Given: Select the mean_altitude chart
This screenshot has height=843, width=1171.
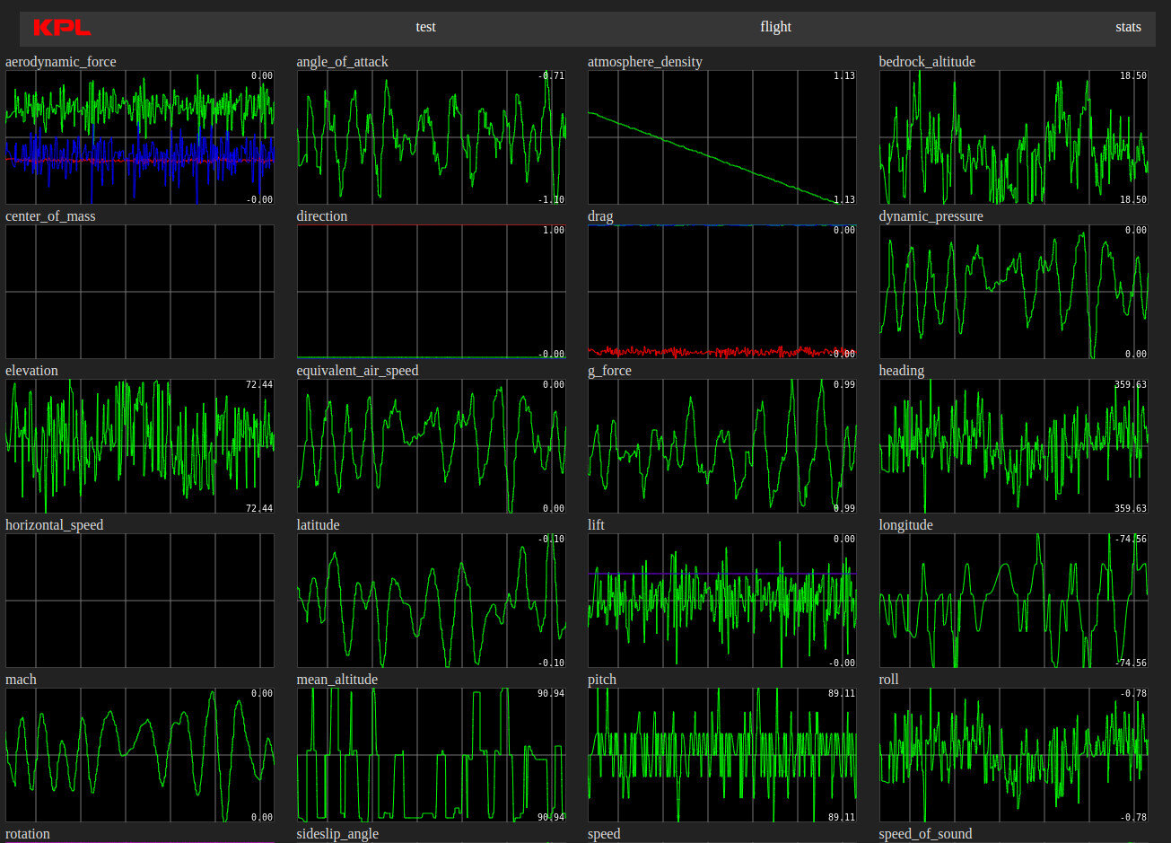Looking at the screenshot, I should coord(432,755).
